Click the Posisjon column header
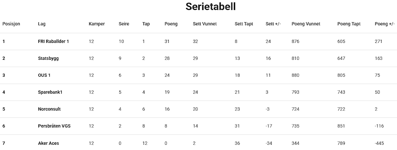The height and width of the screenshot is (150, 397). [x=11, y=24]
